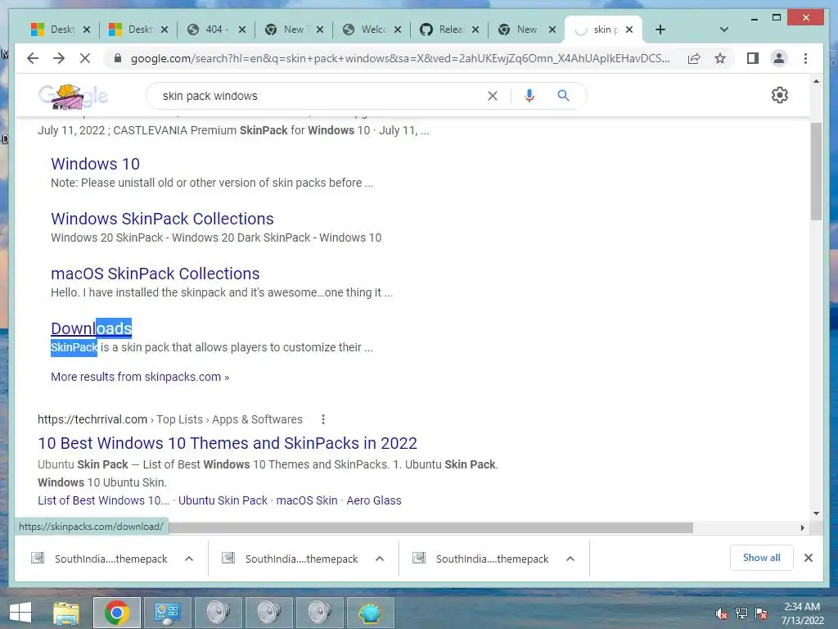Bookmark this page with the star
Viewport: 838px width, 629px height.
click(720, 58)
